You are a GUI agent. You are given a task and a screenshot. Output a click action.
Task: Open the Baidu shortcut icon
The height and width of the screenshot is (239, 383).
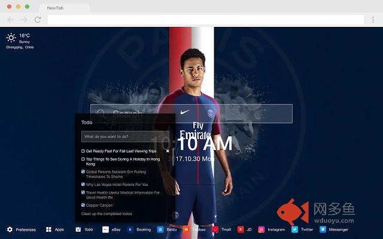click(160, 229)
